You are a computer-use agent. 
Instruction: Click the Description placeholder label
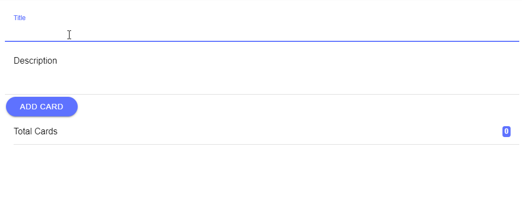pyautogui.click(x=35, y=61)
